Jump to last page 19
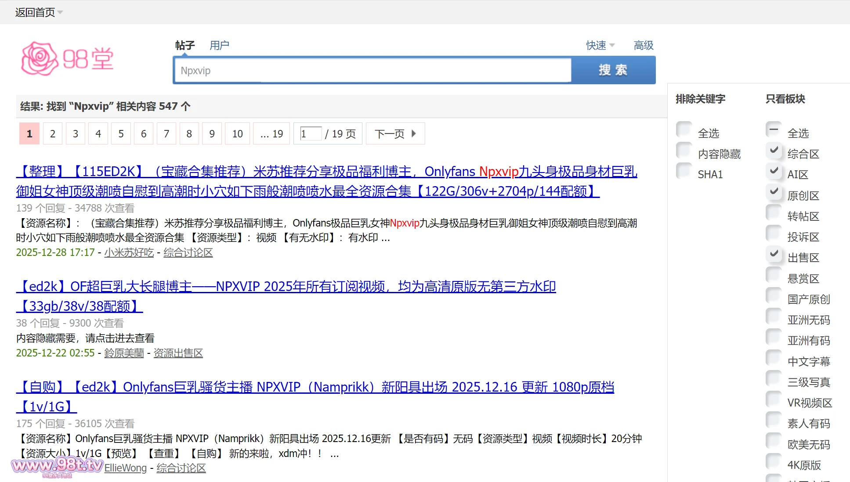 pos(271,133)
